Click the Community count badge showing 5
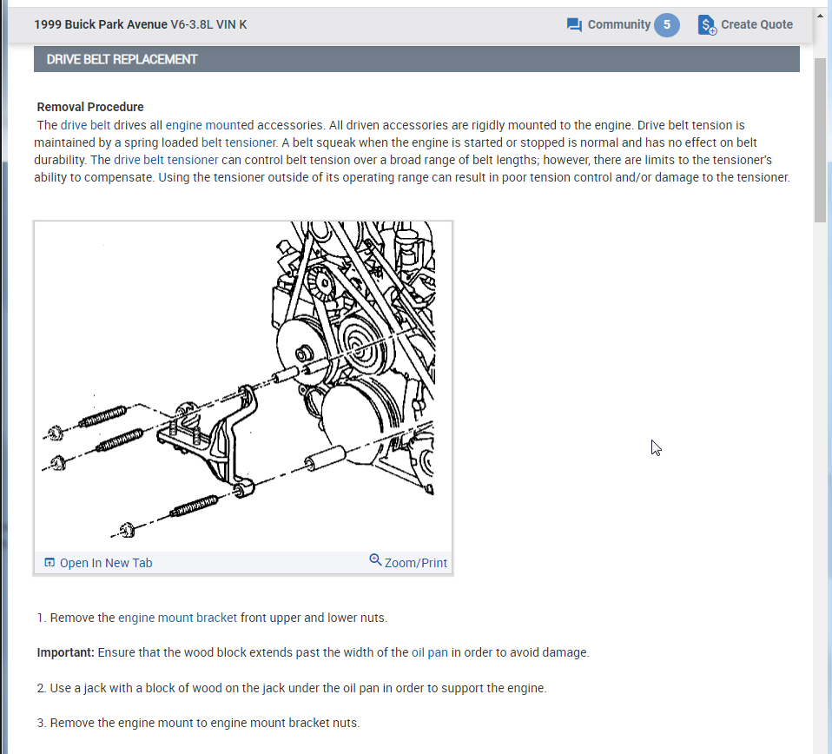This screenshot has height=754, width=832. (x=666, y=25)
